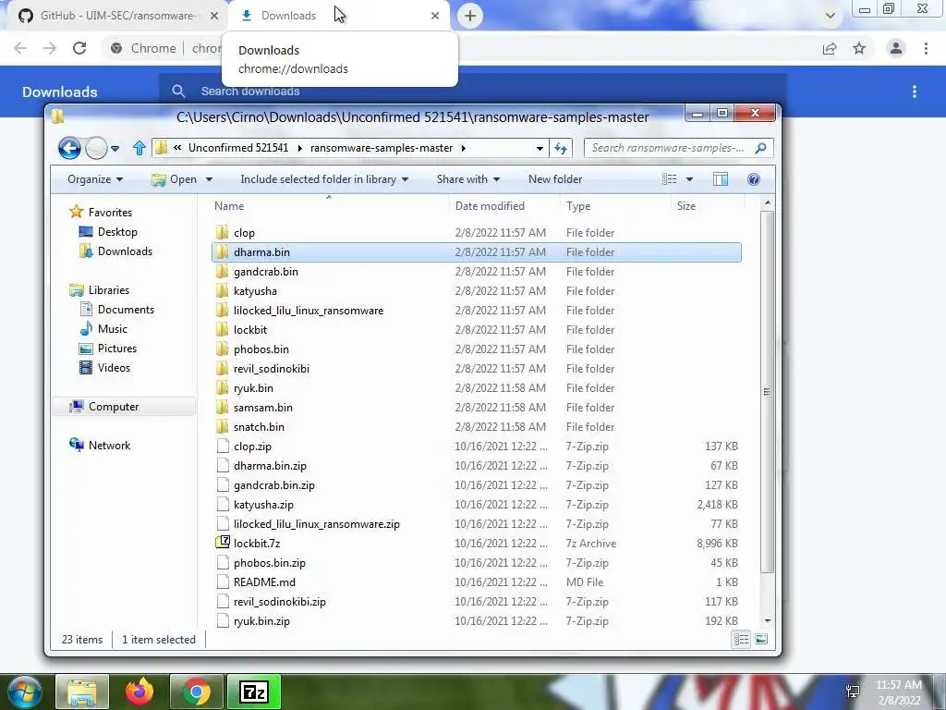
Task: Bookmark this page with the star icon
Action: tap(859, 48)
